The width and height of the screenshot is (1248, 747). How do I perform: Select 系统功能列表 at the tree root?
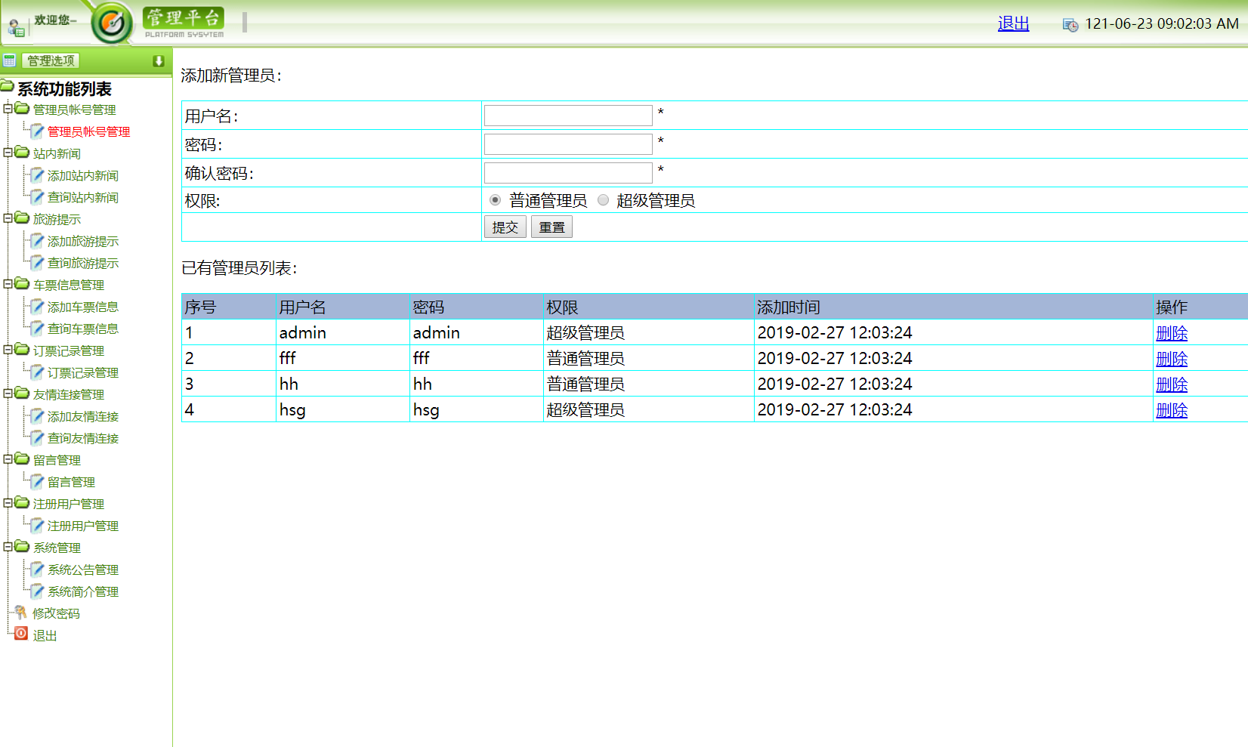click(64, 88)
